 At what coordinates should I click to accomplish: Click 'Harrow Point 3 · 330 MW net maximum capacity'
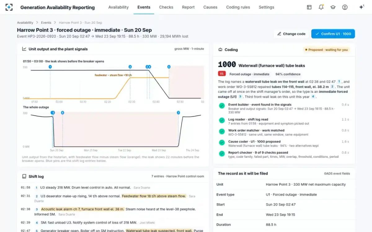tap(306, 184)
